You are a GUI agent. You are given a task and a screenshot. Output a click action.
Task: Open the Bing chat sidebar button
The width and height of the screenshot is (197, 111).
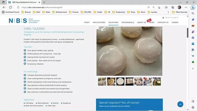pyautogui.click(x=193, y=7)
